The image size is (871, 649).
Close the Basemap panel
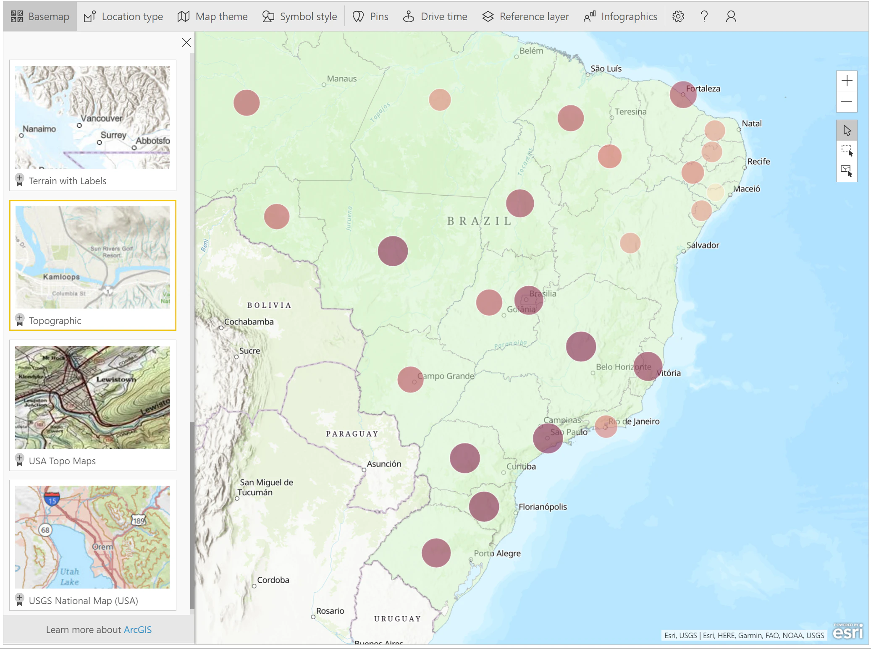pos(186,42)
